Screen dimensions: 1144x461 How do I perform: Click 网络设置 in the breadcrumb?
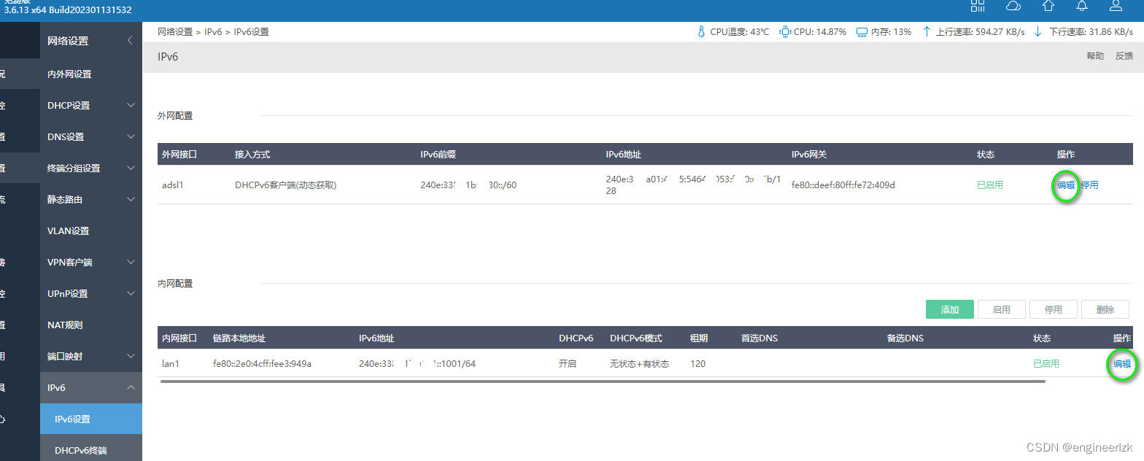[175, 32]
